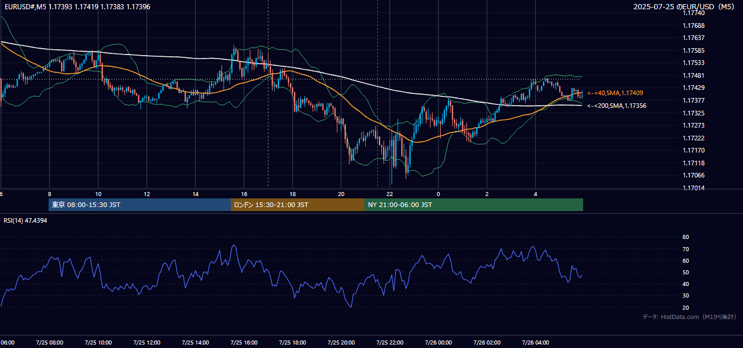Click hour label 10 below the price chart
The image size is (743, 348).
98,194
